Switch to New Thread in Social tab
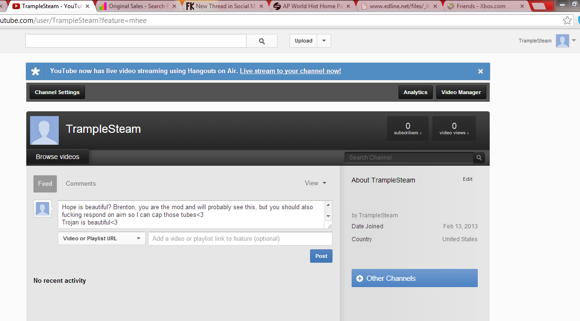This screenshot has height=321, width=580. pos(225,6)
